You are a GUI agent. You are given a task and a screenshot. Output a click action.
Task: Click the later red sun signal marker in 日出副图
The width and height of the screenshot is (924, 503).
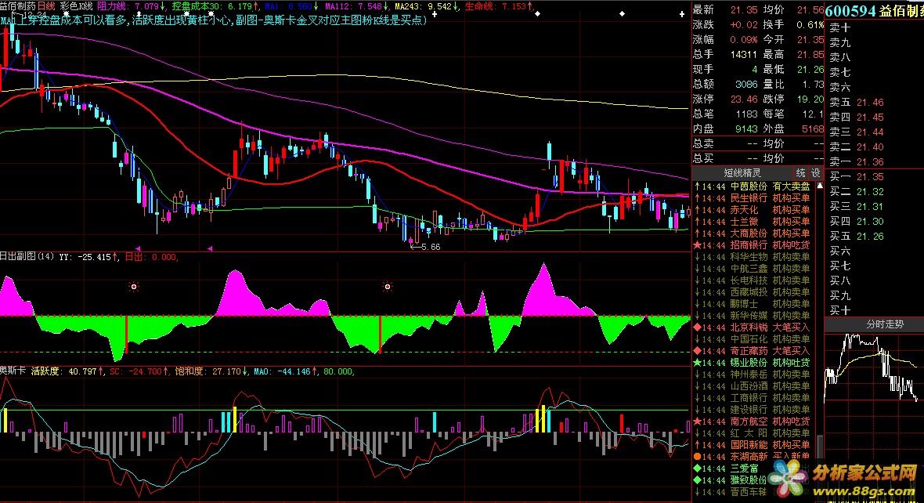point(387,287)
